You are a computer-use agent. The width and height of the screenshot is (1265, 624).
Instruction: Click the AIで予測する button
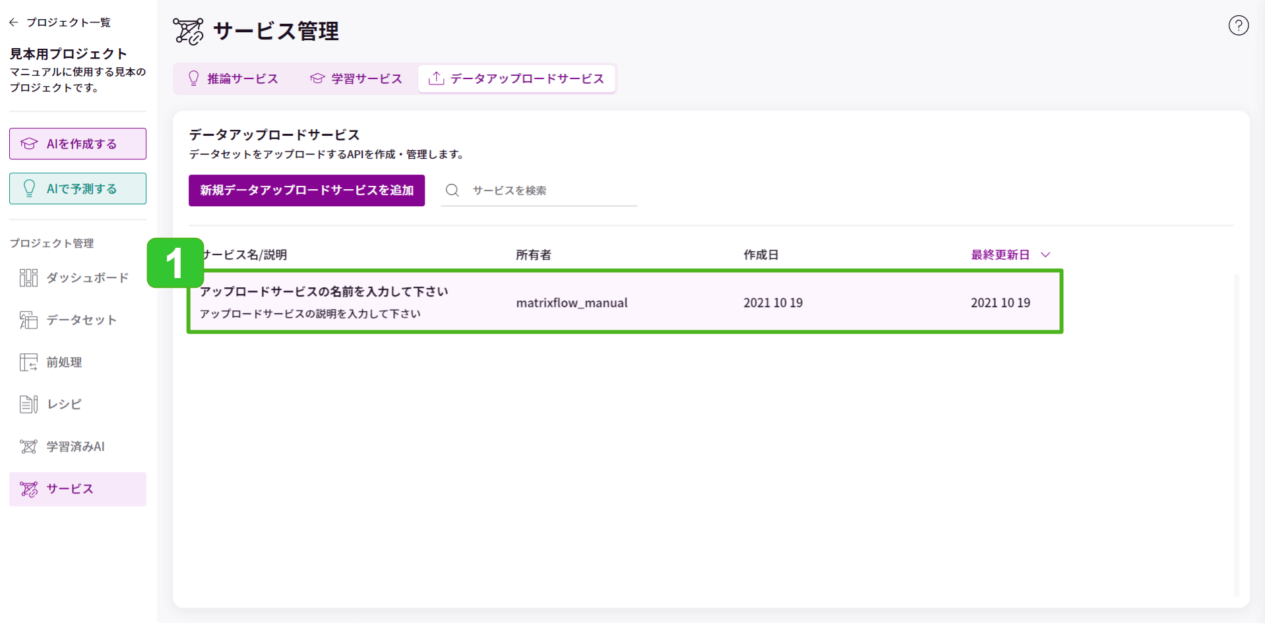[78, 188]
